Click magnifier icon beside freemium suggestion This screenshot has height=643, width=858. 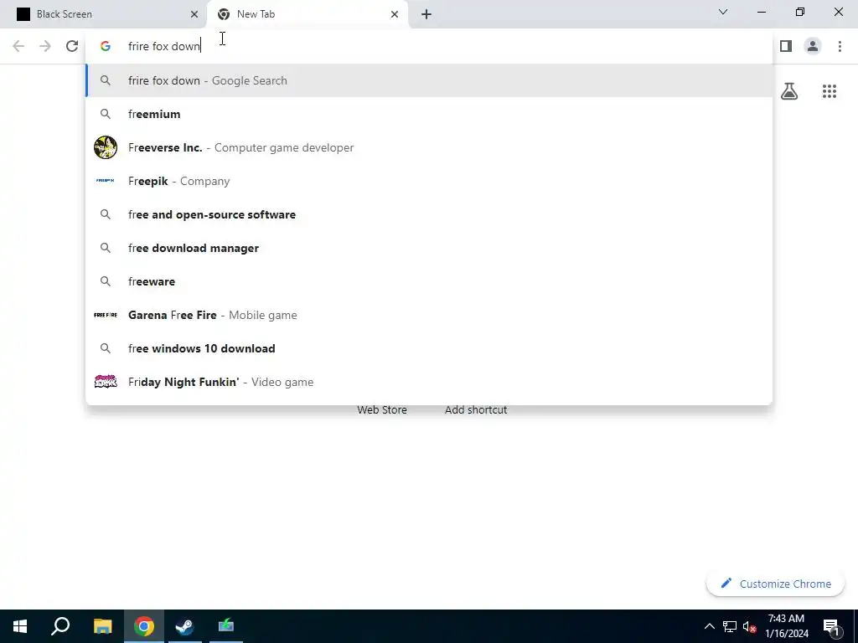[106, 114]
